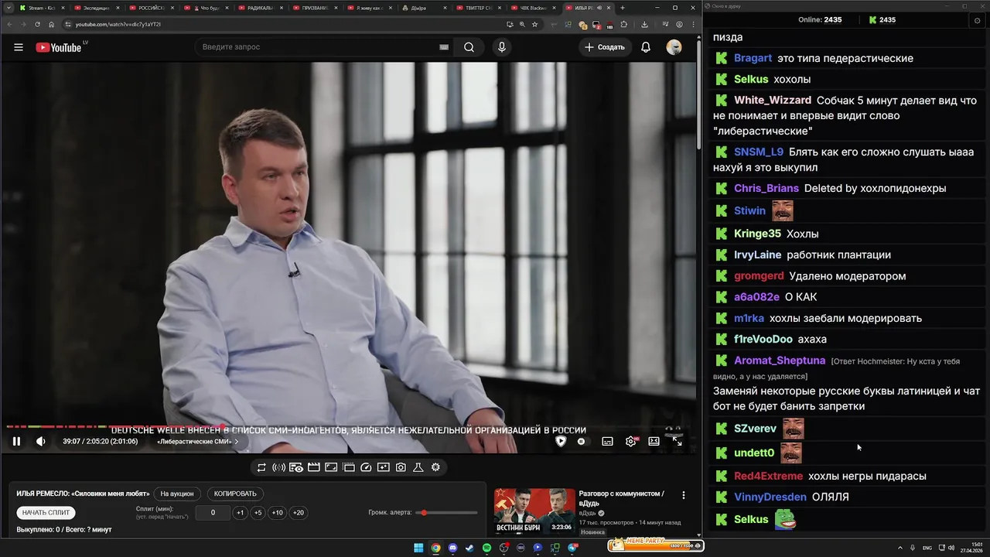Screen dimensions: 990x557
Task: Switch the player to theater mode
Action: [x=654, y=441]
